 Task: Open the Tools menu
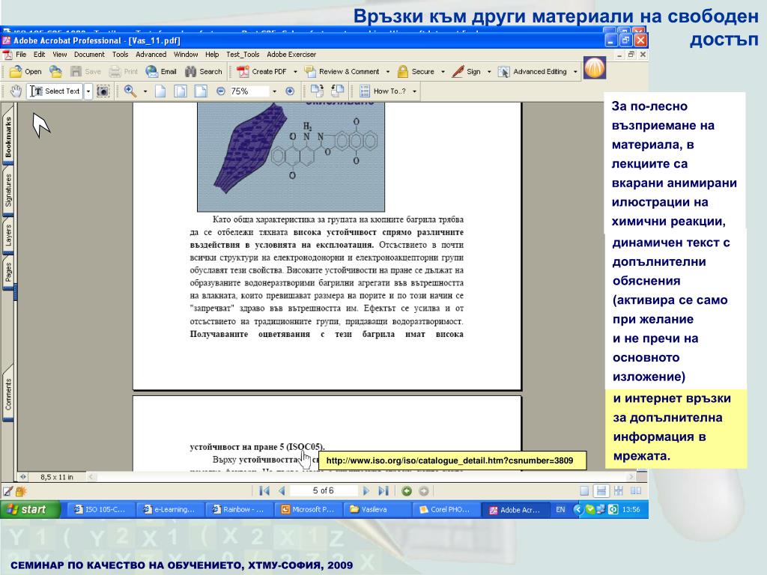pyautogui.click(x=120, y=54)
